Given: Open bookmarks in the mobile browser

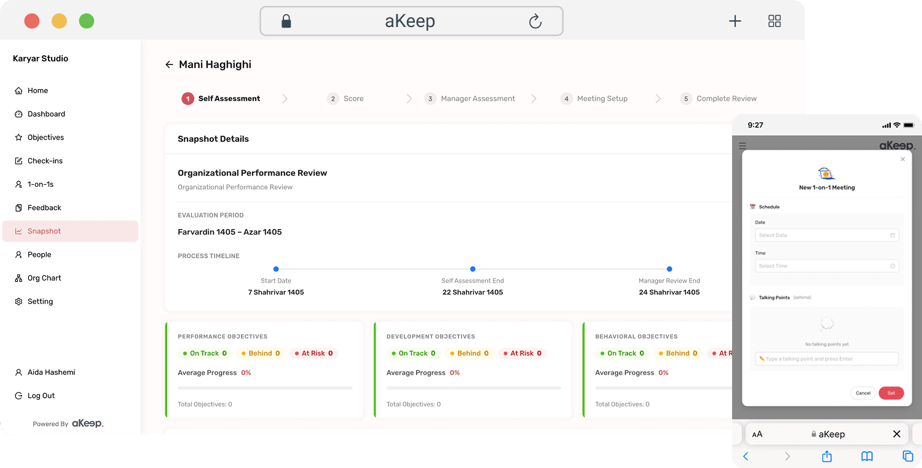Looking at the screenshot, I should pos(867,456).
